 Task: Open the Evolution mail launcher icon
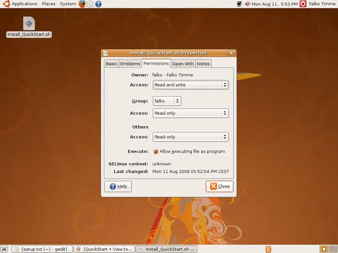[90, 4]
